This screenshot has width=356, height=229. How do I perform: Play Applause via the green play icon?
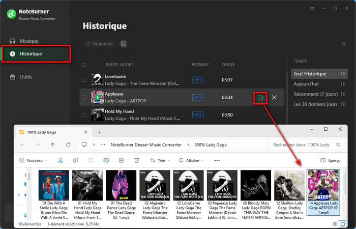(x=98, y=98)
